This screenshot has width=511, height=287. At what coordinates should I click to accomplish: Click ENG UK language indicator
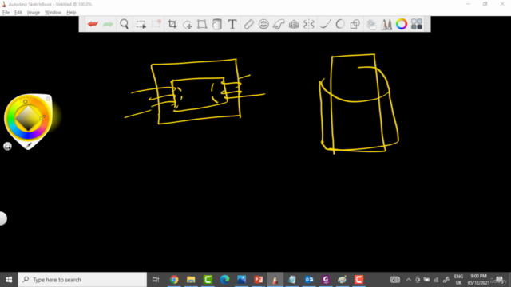point(458,280)
